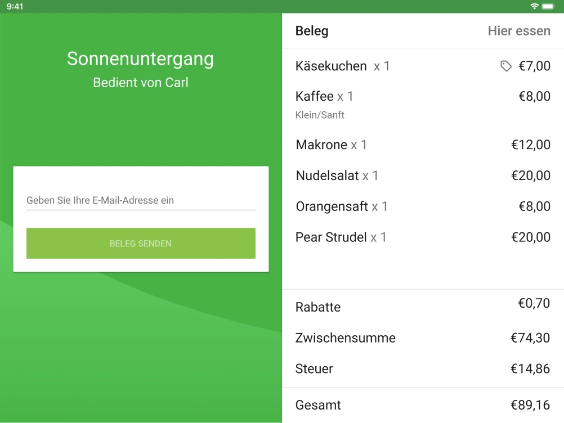Click the Zwischensumme subtotal row

tap(346, 338)
